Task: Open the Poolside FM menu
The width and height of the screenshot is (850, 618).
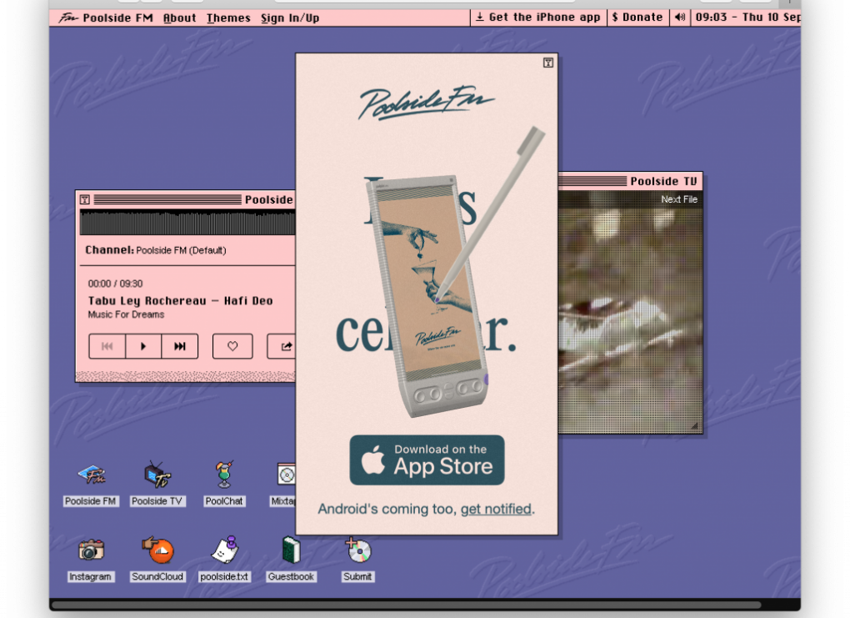Action: coord(117,18)
